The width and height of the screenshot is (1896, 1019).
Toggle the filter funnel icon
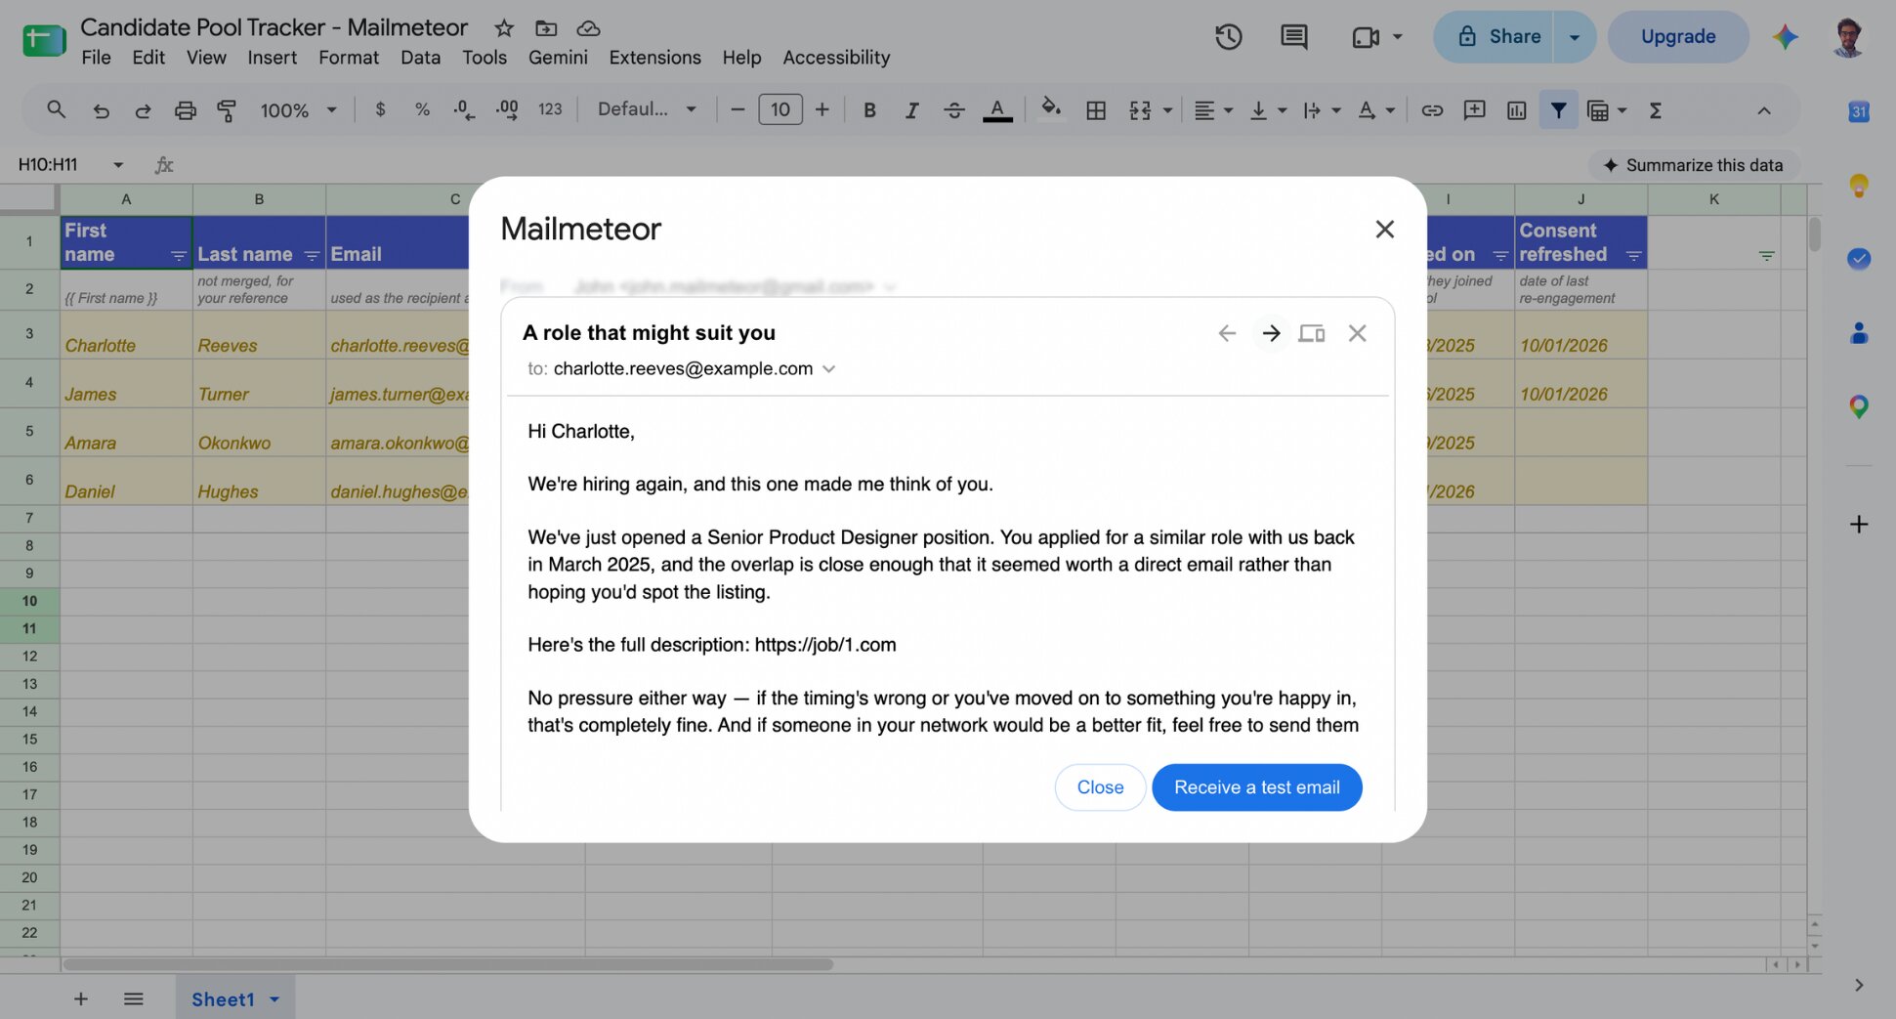(x=1558, y=110)
